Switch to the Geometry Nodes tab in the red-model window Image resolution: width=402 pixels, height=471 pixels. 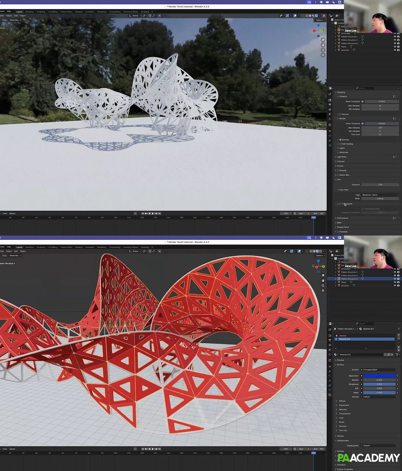[130, 247]
